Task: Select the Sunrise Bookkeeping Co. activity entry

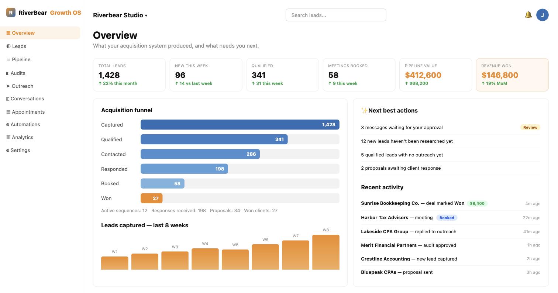Action: (451, 203)
